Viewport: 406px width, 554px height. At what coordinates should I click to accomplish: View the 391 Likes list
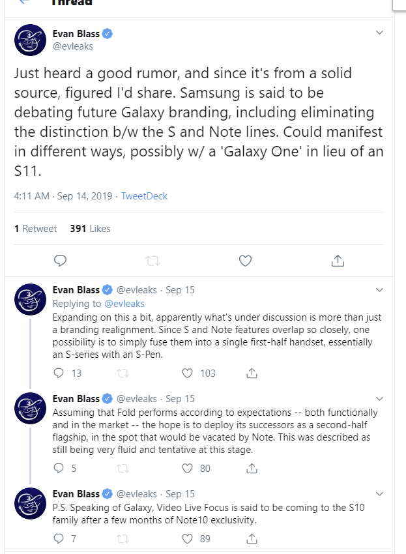tap(90, 229)
